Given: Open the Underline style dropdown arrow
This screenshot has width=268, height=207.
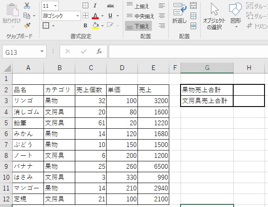Looking at the screenshot, I should coord(117,16).
